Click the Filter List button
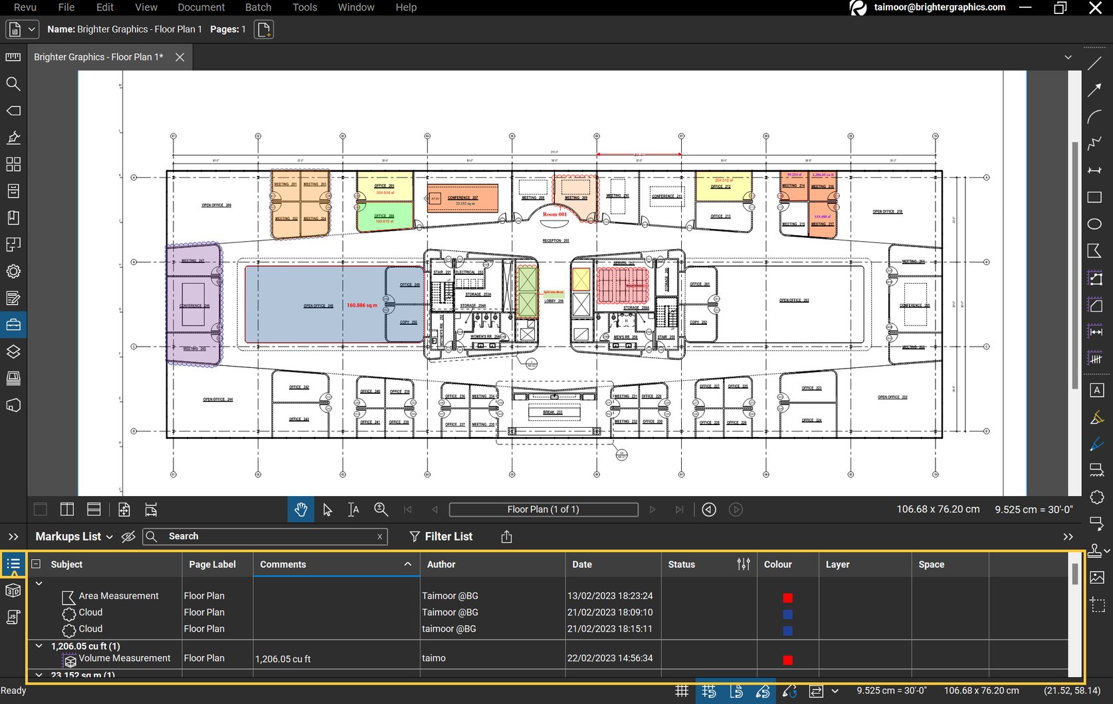 tap(441, 537)
